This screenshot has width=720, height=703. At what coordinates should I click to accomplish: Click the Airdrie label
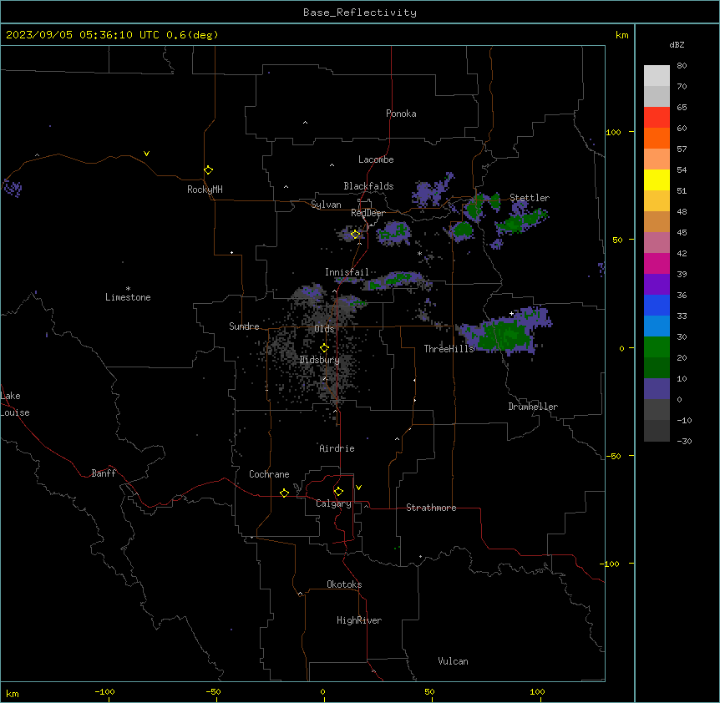337,448
